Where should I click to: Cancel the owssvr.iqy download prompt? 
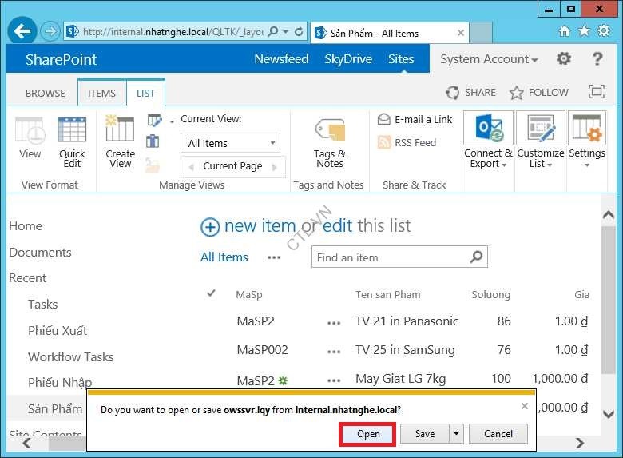pyautogui.click(x=498, y=434)
